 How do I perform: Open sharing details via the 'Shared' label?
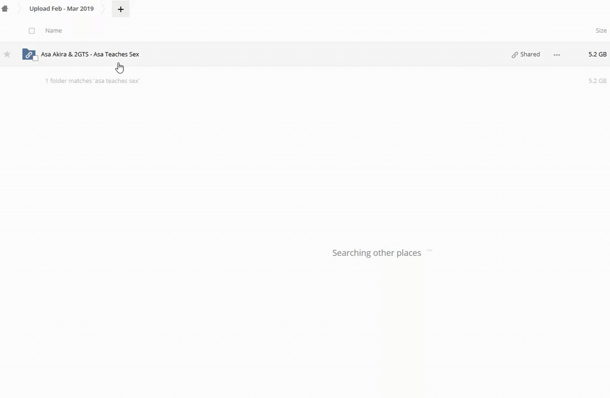click(530, 54)
